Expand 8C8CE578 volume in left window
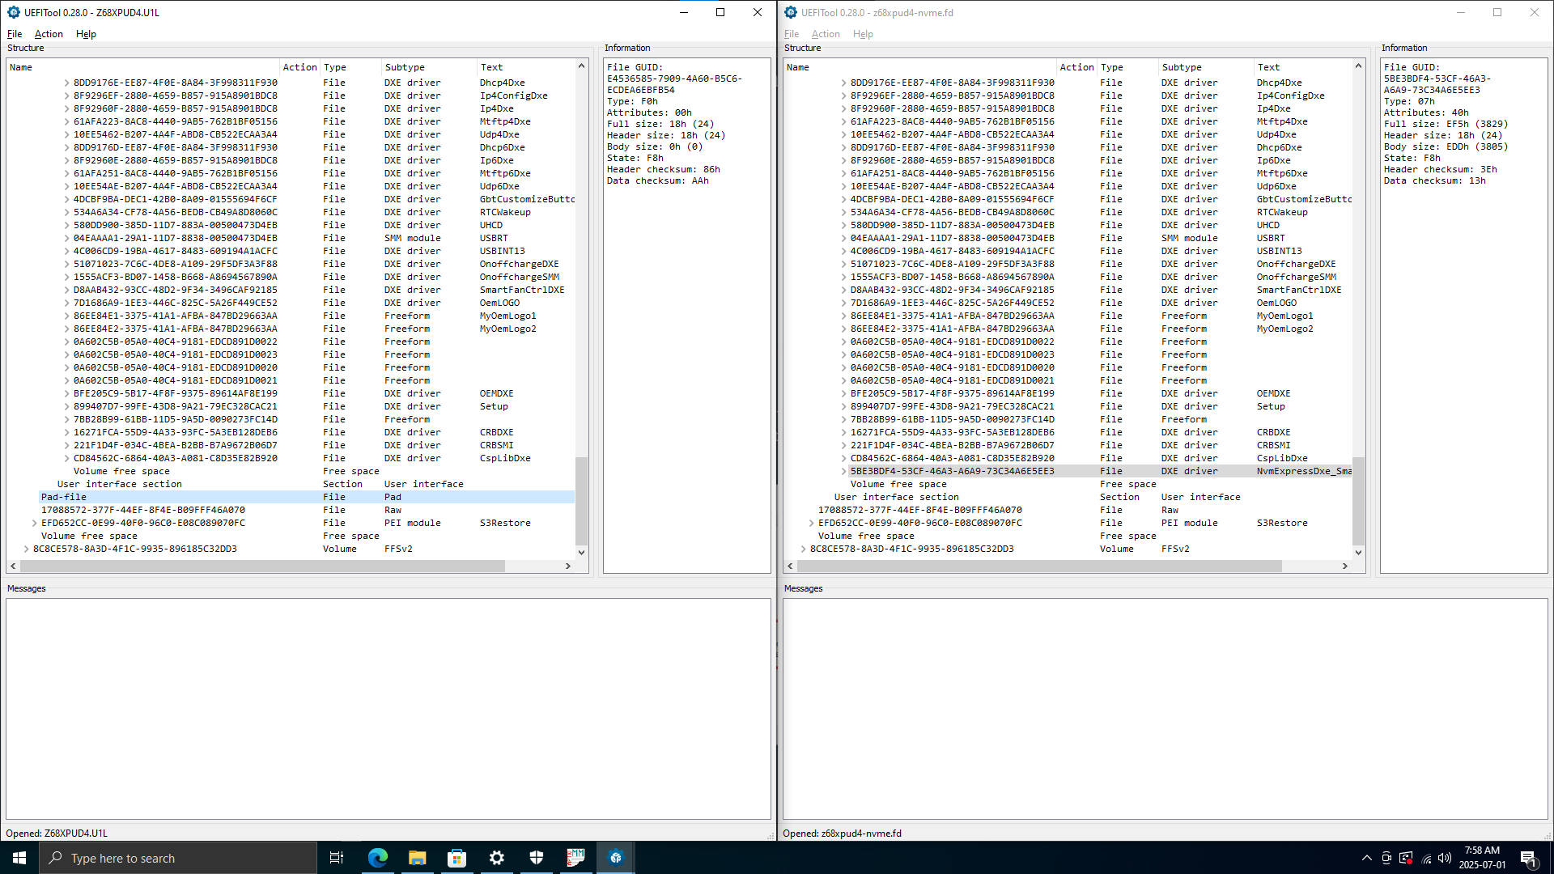Image resolution: width=1554 pixels, height=874 pixels. coord(26,549)
